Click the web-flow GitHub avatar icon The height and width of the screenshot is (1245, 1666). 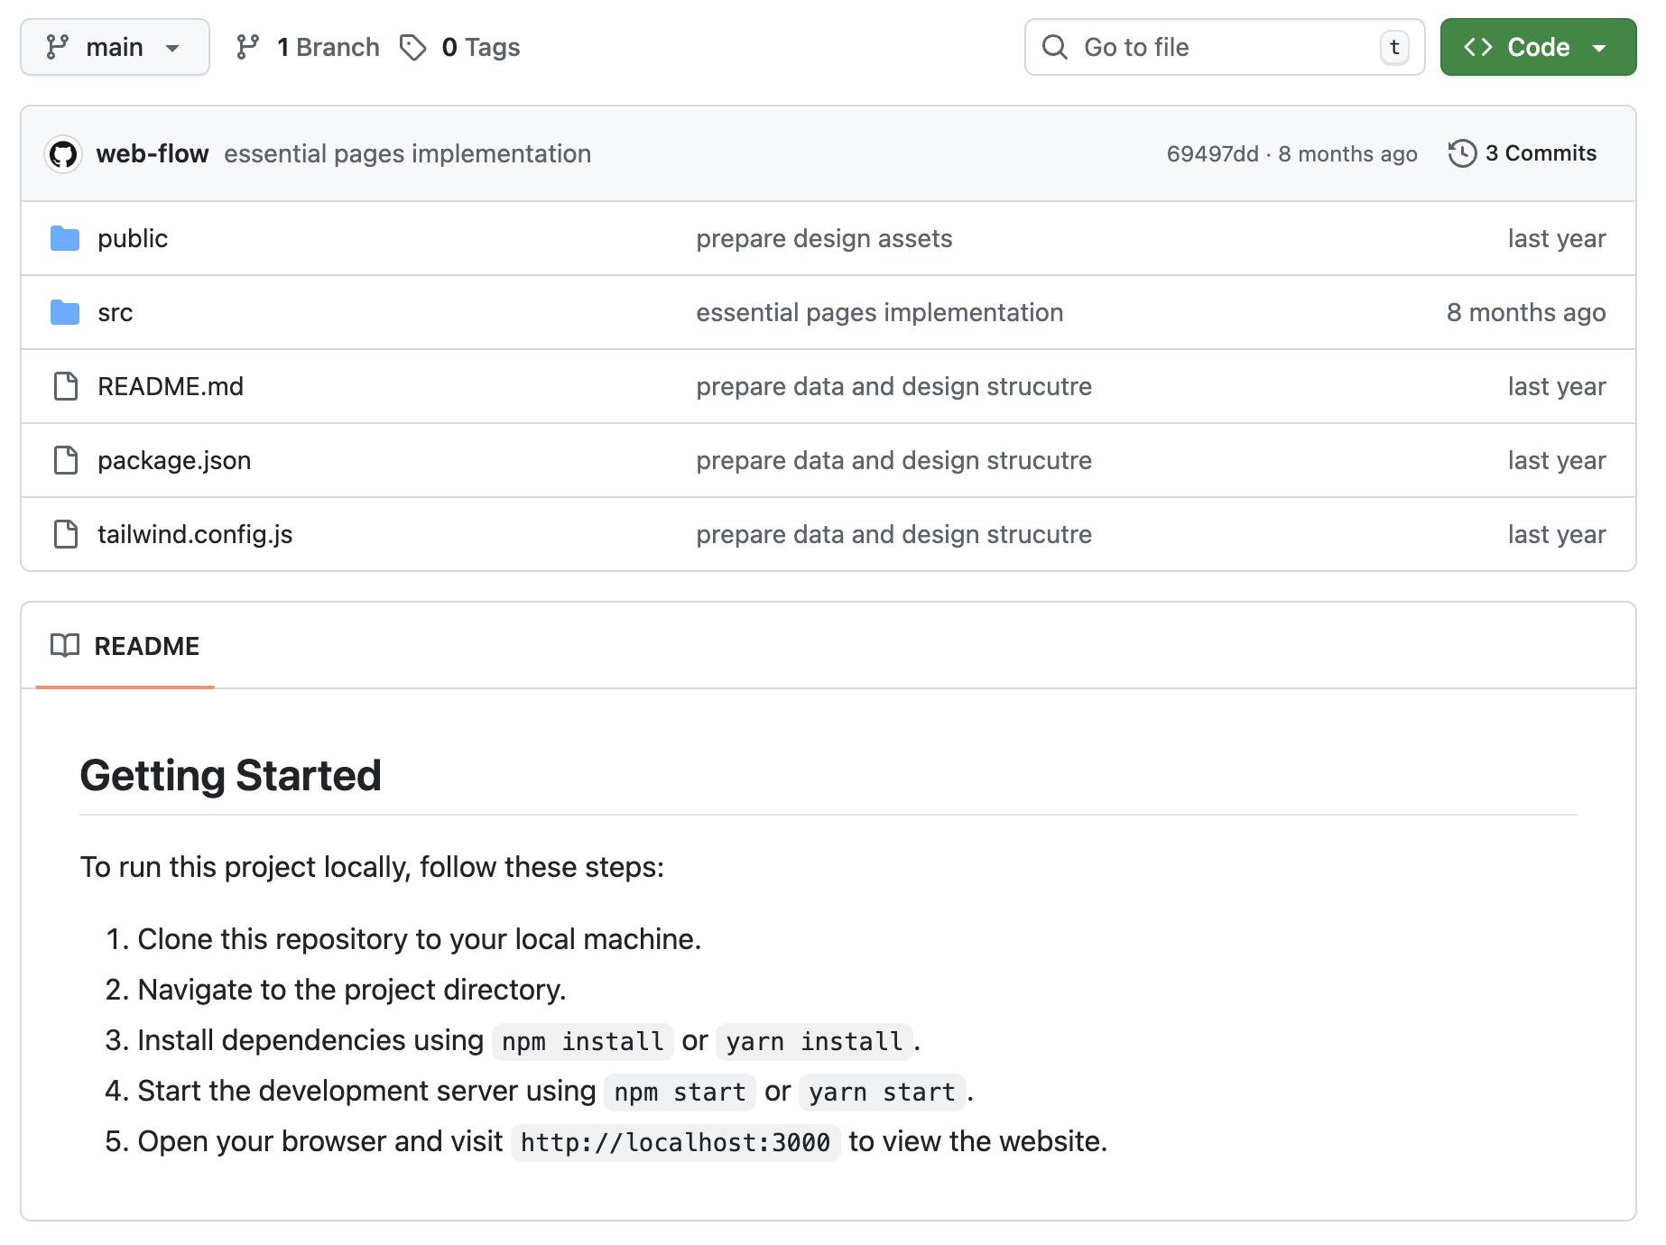[x=63, y=154]
